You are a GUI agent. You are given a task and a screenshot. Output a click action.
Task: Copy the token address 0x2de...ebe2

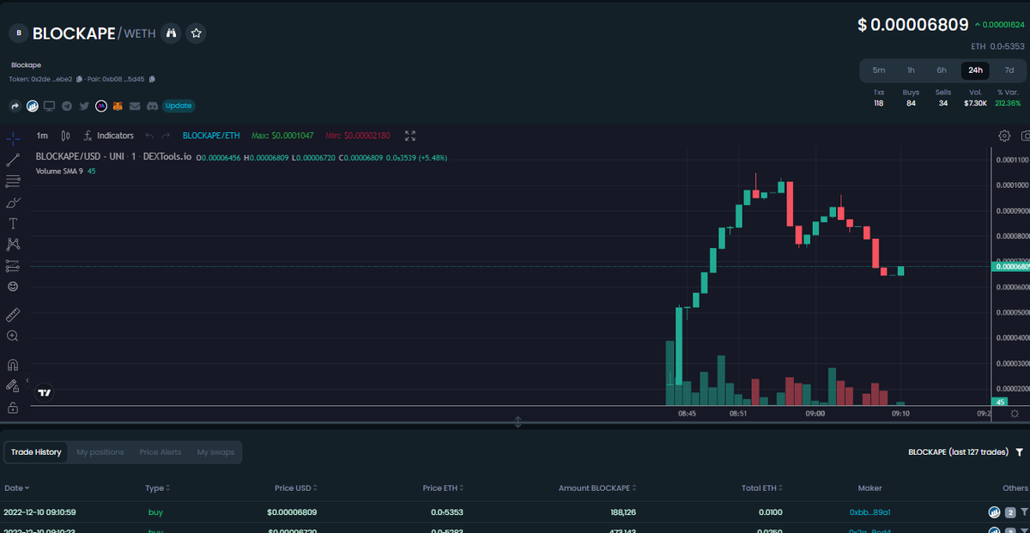click(x=79, y=79)
